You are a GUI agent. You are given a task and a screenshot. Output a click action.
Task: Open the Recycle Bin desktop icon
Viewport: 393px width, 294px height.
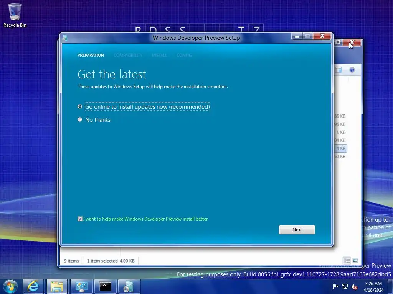[x=15, y=15]
